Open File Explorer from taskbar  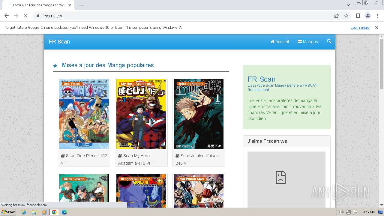click(34, 212)
